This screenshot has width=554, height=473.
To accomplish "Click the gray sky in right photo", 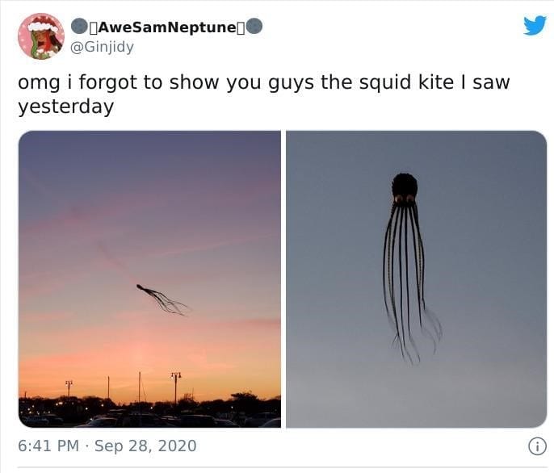I will [x=488, y=247].
